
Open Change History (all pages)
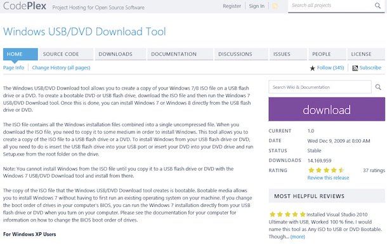point(61,68)
